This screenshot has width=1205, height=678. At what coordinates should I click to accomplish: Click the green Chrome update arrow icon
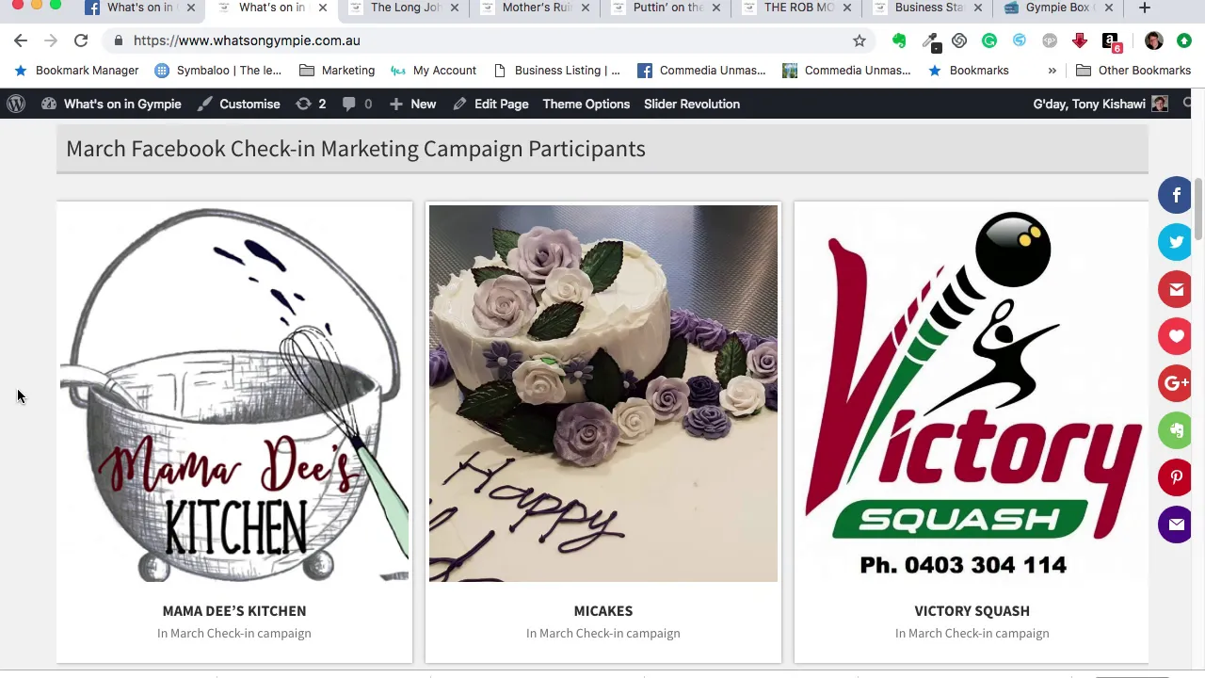click(1184, 40)
